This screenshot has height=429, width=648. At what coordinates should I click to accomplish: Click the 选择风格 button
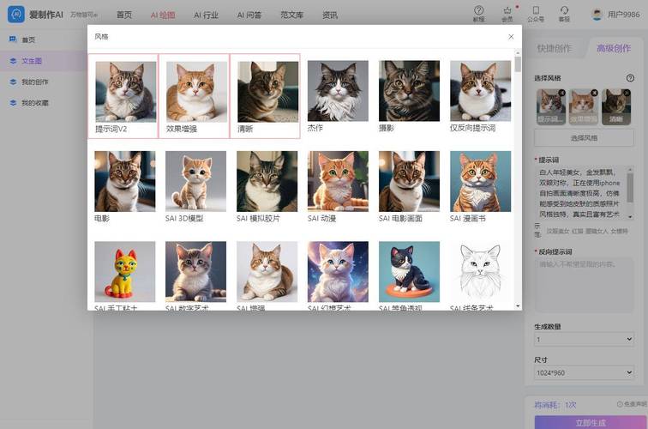[584, 138]
